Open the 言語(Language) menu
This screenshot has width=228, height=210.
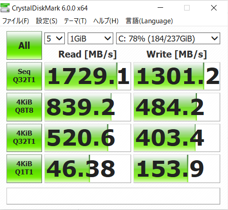149,21
